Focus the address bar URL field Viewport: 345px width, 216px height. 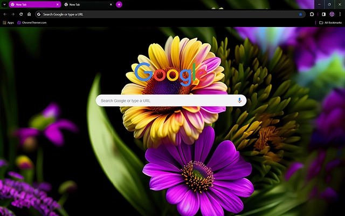(x=170, y=15)
